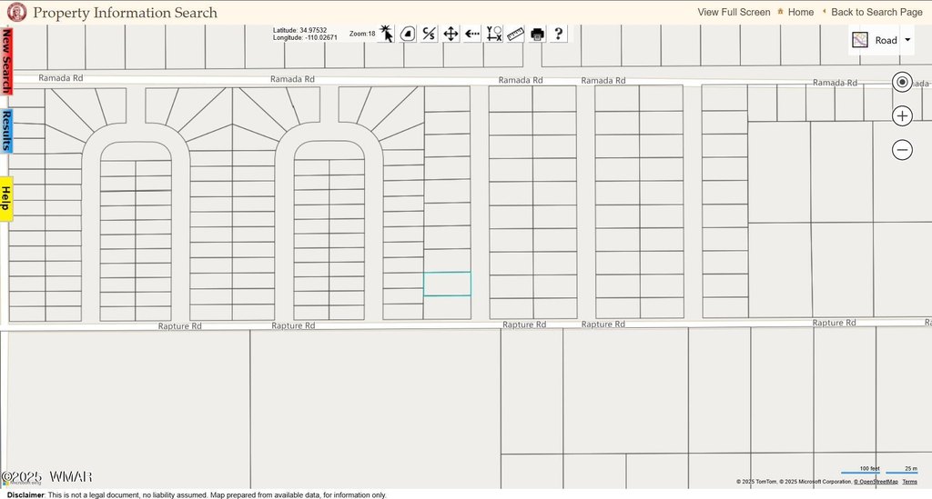932x499 pixels.
Task: Click the highlighted teal parcel
Action: point(447,284)
